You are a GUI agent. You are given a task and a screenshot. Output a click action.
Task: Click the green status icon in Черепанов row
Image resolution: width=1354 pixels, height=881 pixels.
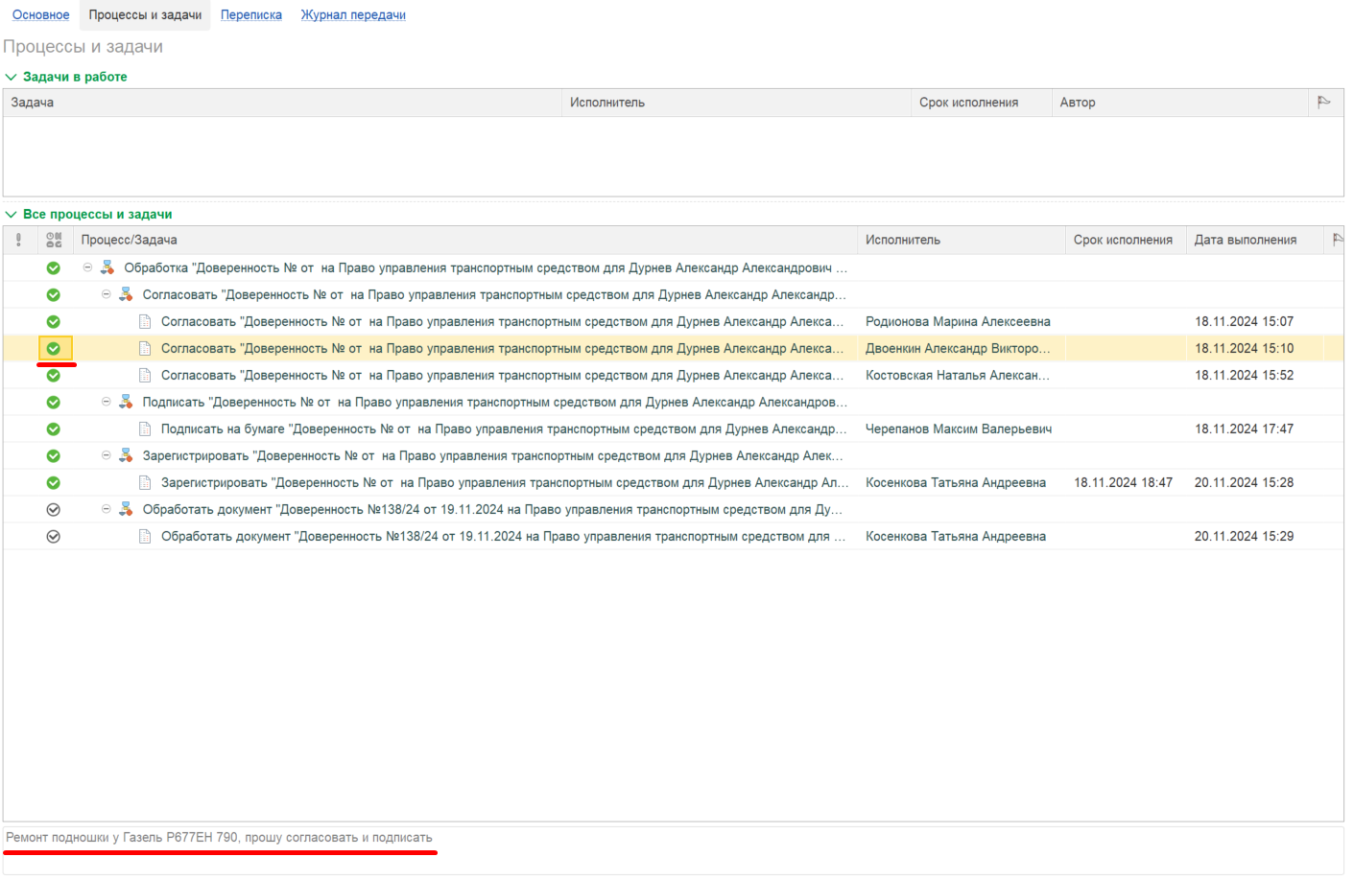[x=54, y=429]
